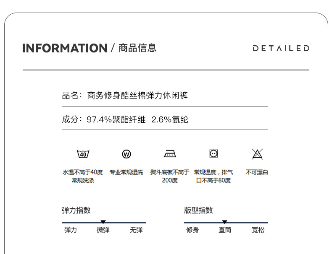332x254 pixels.
Task: Click the 宽松 scale label
Action: [258, 230]
